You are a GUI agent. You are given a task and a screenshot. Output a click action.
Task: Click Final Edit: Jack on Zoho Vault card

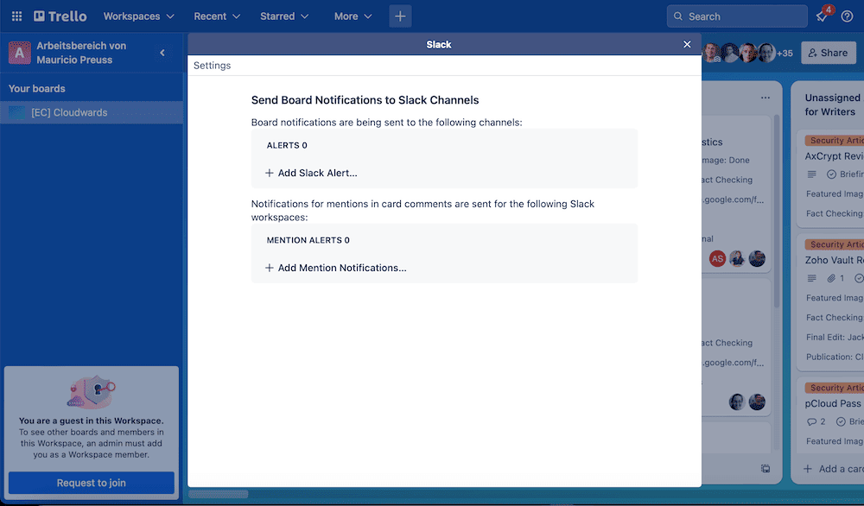click(835, 337)
